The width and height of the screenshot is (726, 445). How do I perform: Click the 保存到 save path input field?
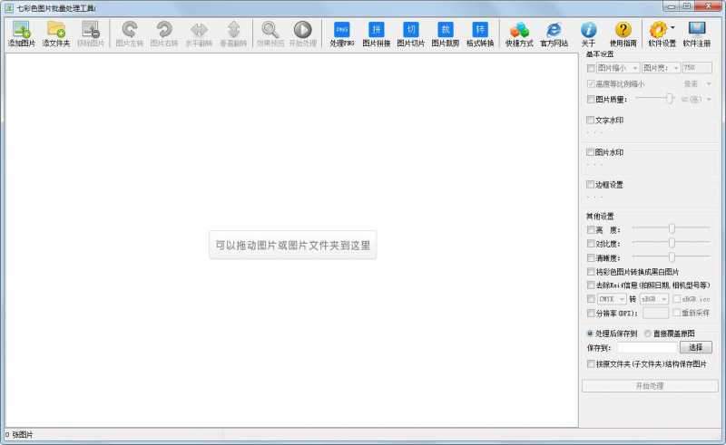point(648,347)
